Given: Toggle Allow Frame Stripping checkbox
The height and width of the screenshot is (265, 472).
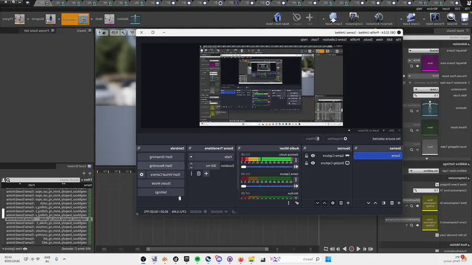Looking at the screenshot, I should pyautogui.click(x=437, y=184).
